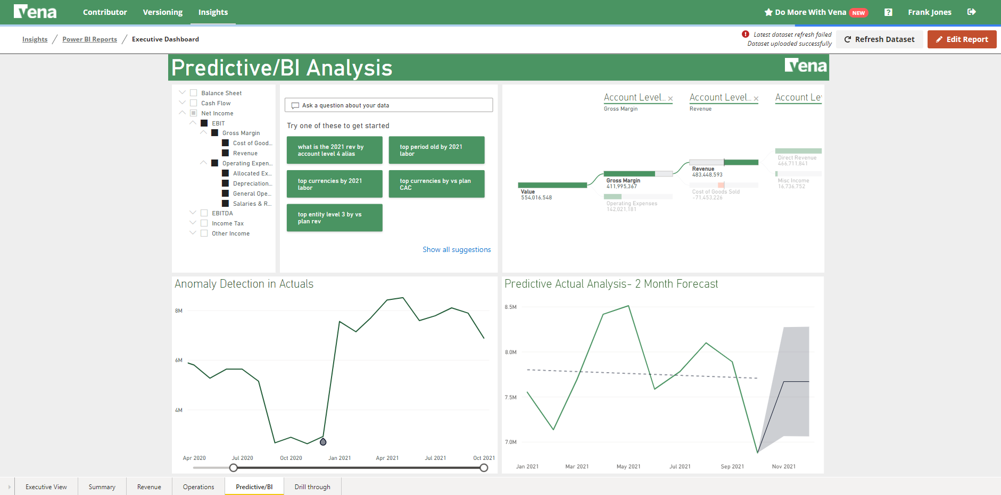Screen dimensions: 1001x495
Task: Close the Gross Margin account level chip
Action: click(671, 99)
